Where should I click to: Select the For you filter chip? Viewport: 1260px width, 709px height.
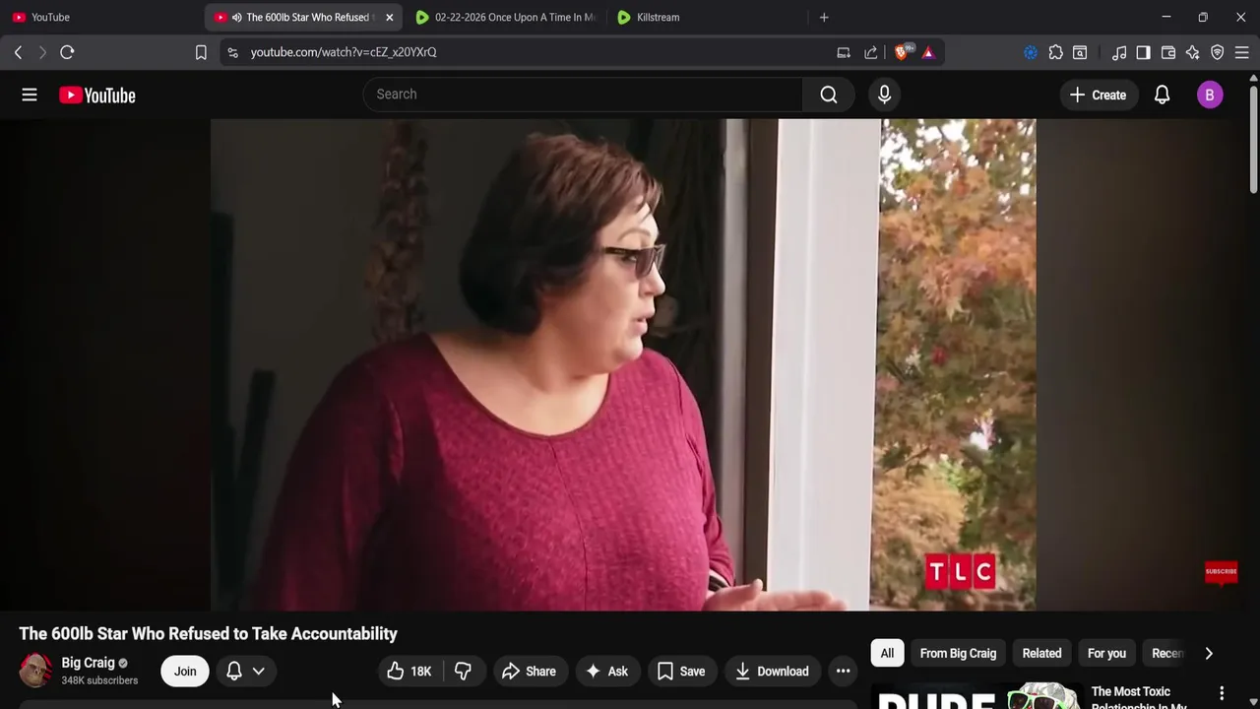(1106, 653)
